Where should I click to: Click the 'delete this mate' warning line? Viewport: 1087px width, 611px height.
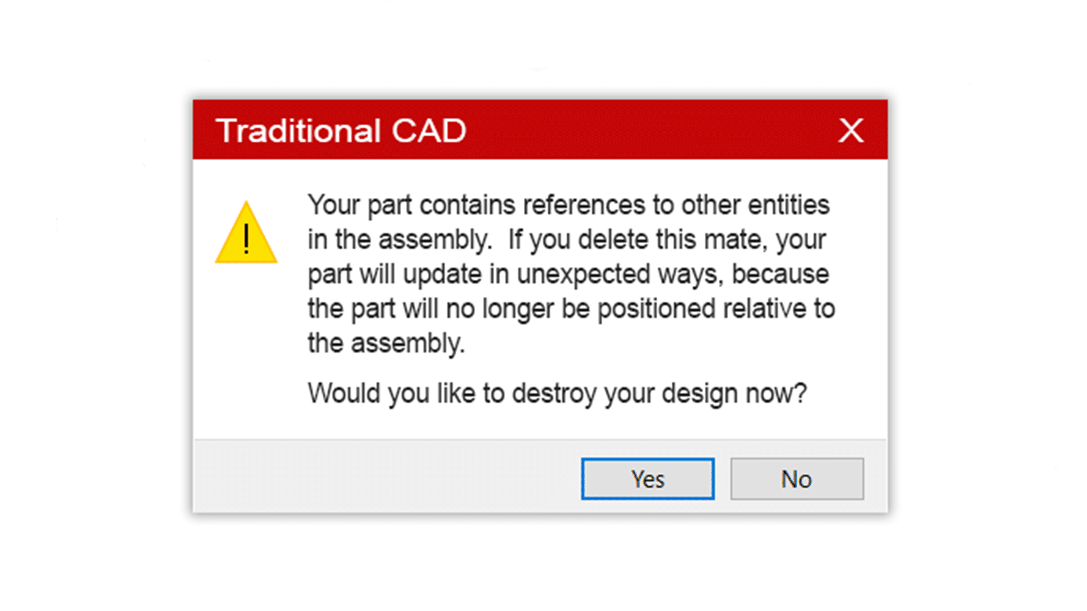click(566, 240)
